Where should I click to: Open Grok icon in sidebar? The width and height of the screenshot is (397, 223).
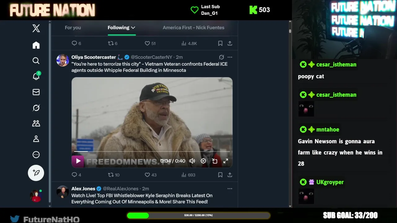click(36, 108)
